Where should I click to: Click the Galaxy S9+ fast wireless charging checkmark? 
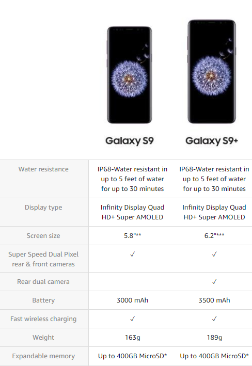click(x=214, y=319)
